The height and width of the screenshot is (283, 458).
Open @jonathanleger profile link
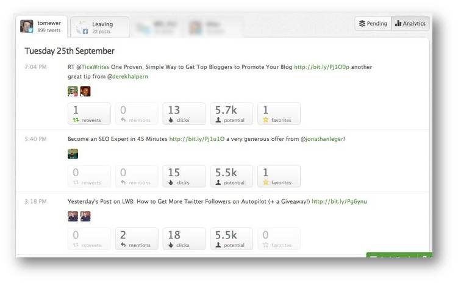tap(322, 139)
